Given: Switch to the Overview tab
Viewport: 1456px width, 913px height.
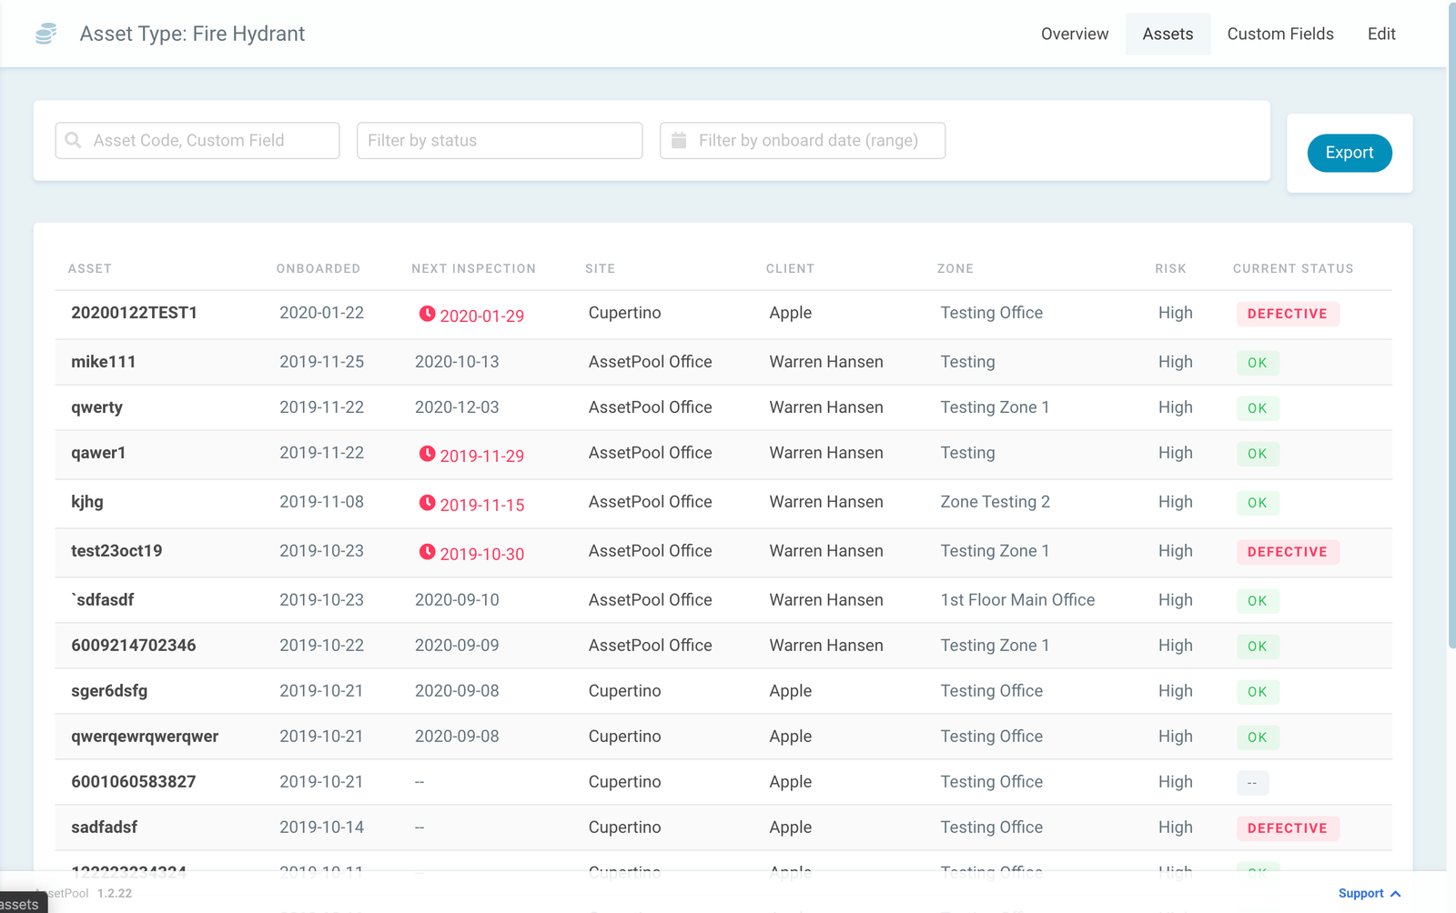Looking at the screenshot, I should 1075,34.
